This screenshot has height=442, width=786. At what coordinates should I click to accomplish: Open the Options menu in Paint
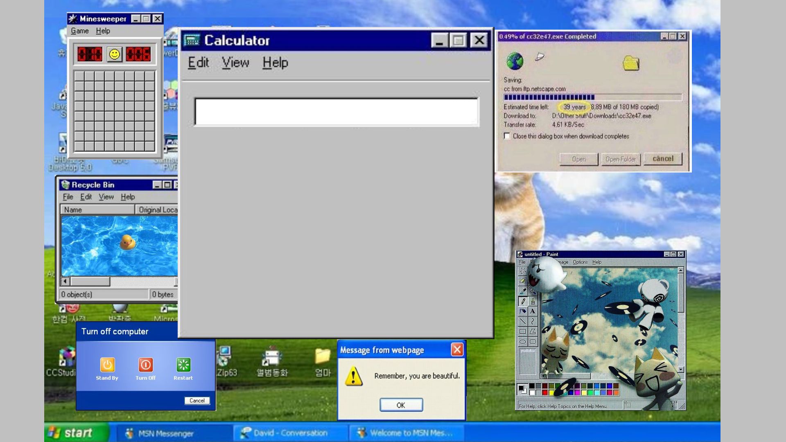[x=580, y=262]
